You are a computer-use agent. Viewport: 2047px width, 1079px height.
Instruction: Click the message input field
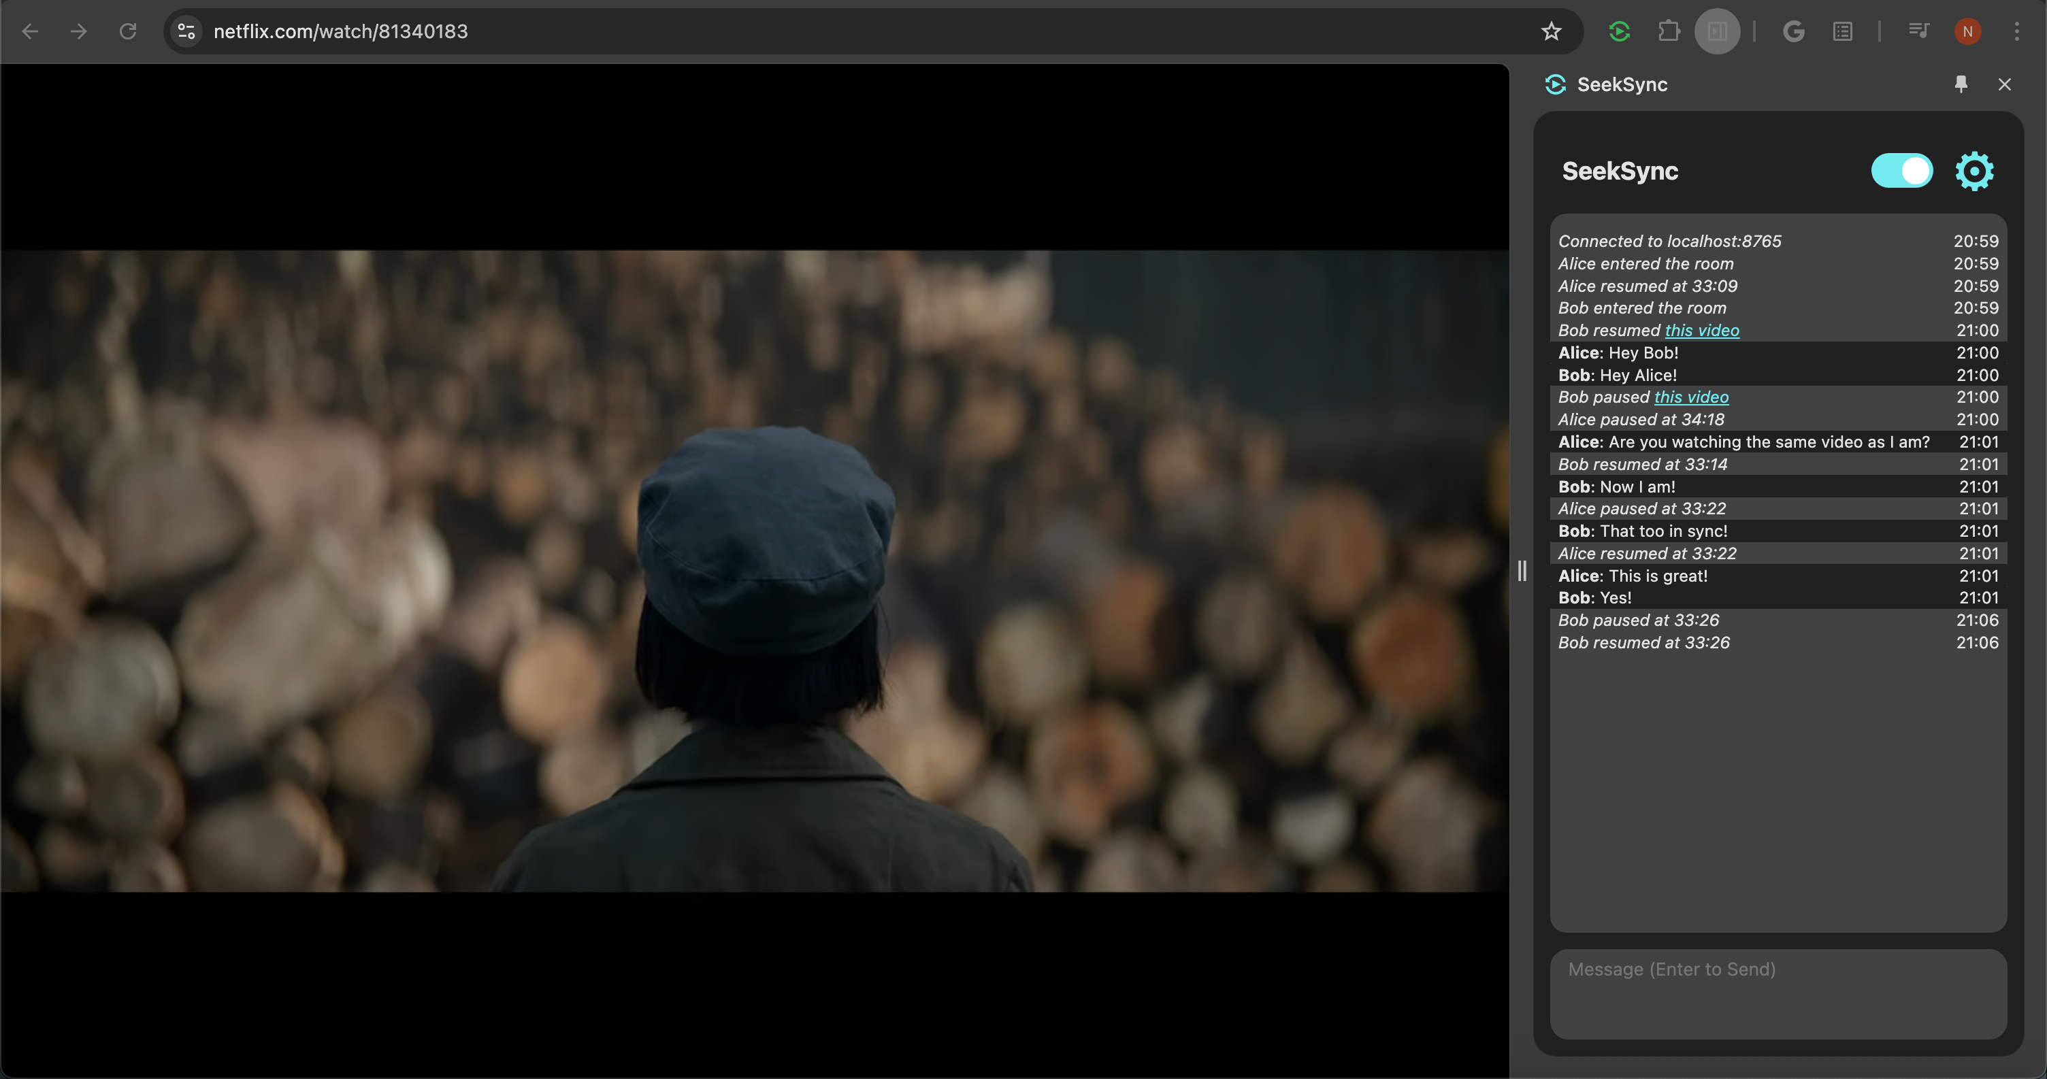tap(1778, 993)
